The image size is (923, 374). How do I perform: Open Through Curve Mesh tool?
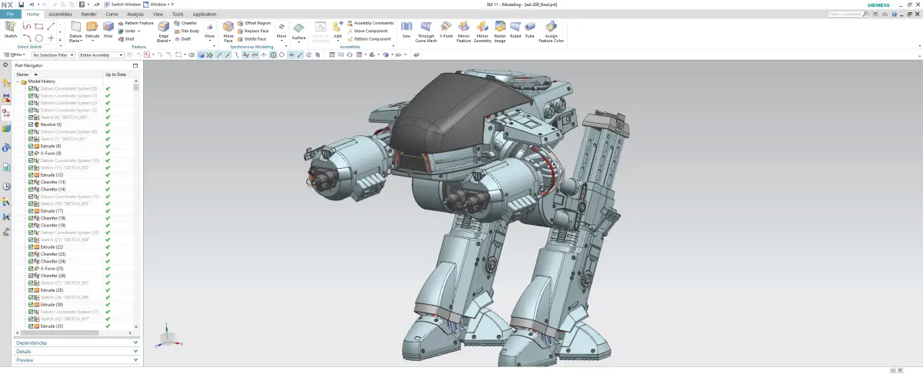426,31
